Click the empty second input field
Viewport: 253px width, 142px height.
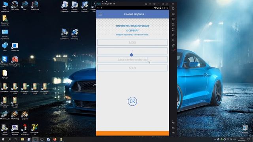click(132, 51)
